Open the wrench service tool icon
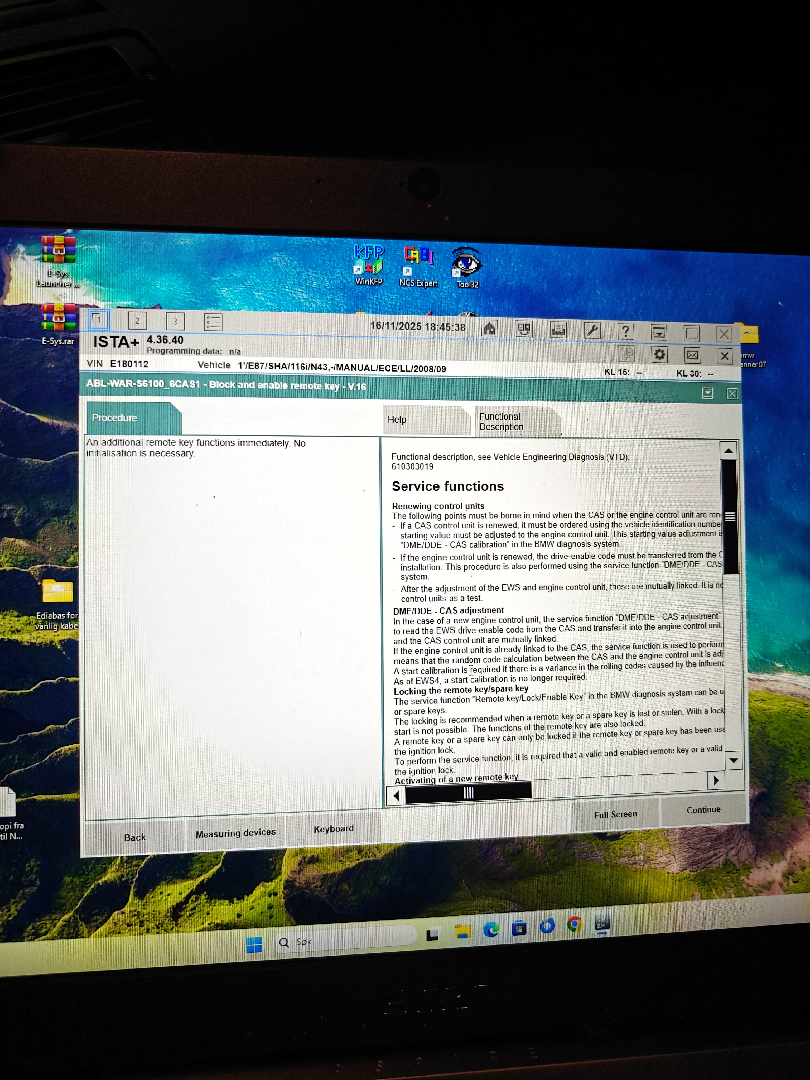810x1080 pixels. pyautogui.click(x=592, y=331)
